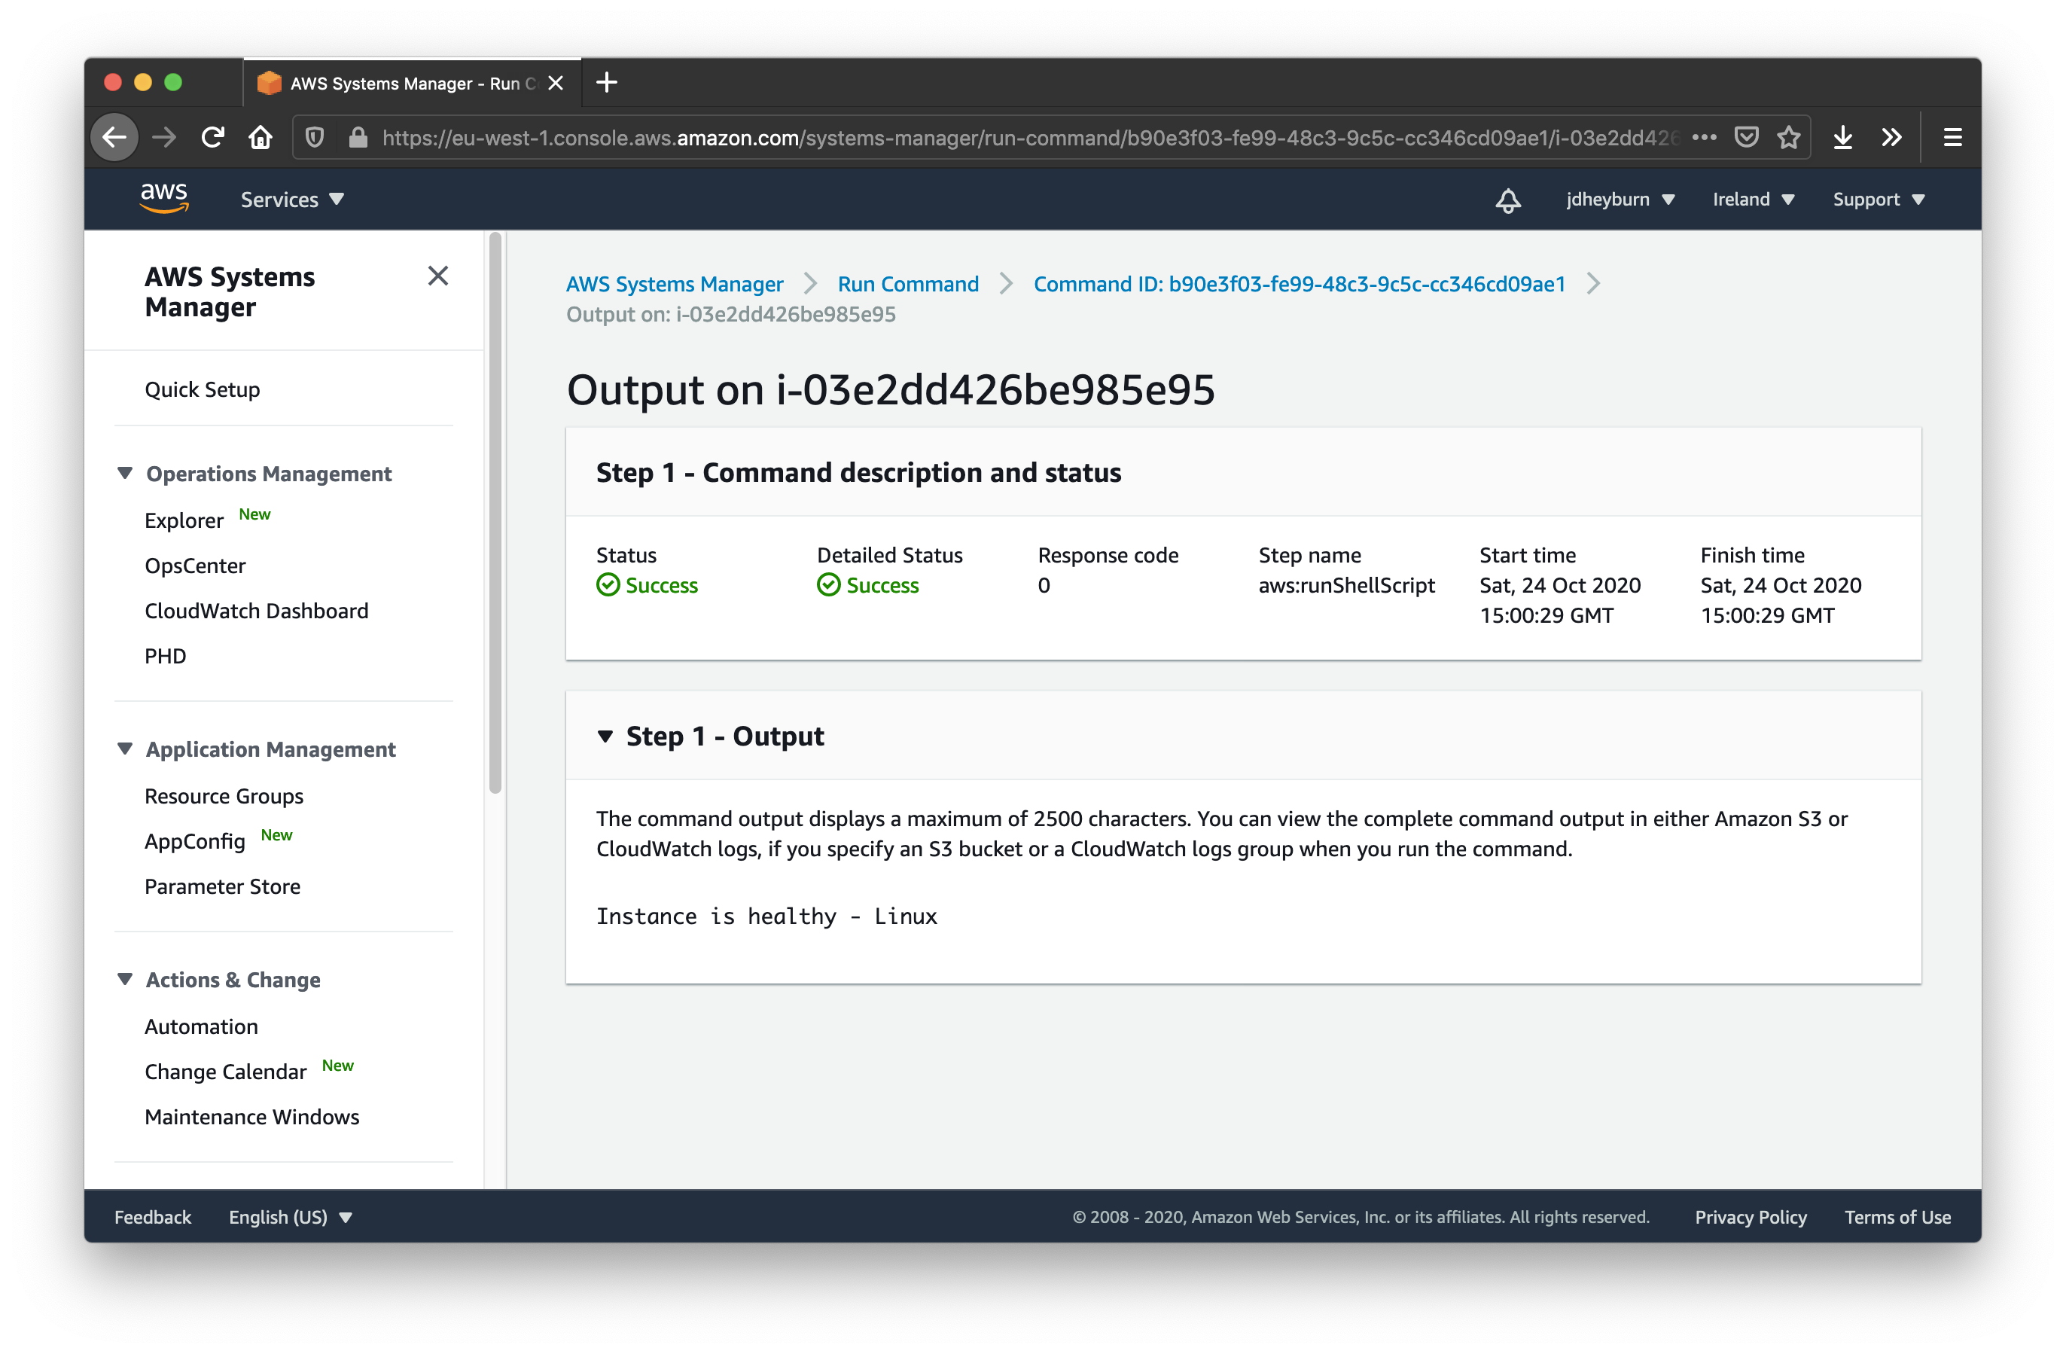Collapse the Application Management section
The height and width of the screenshot is (1354, 2066).
[x=125, y=749]
